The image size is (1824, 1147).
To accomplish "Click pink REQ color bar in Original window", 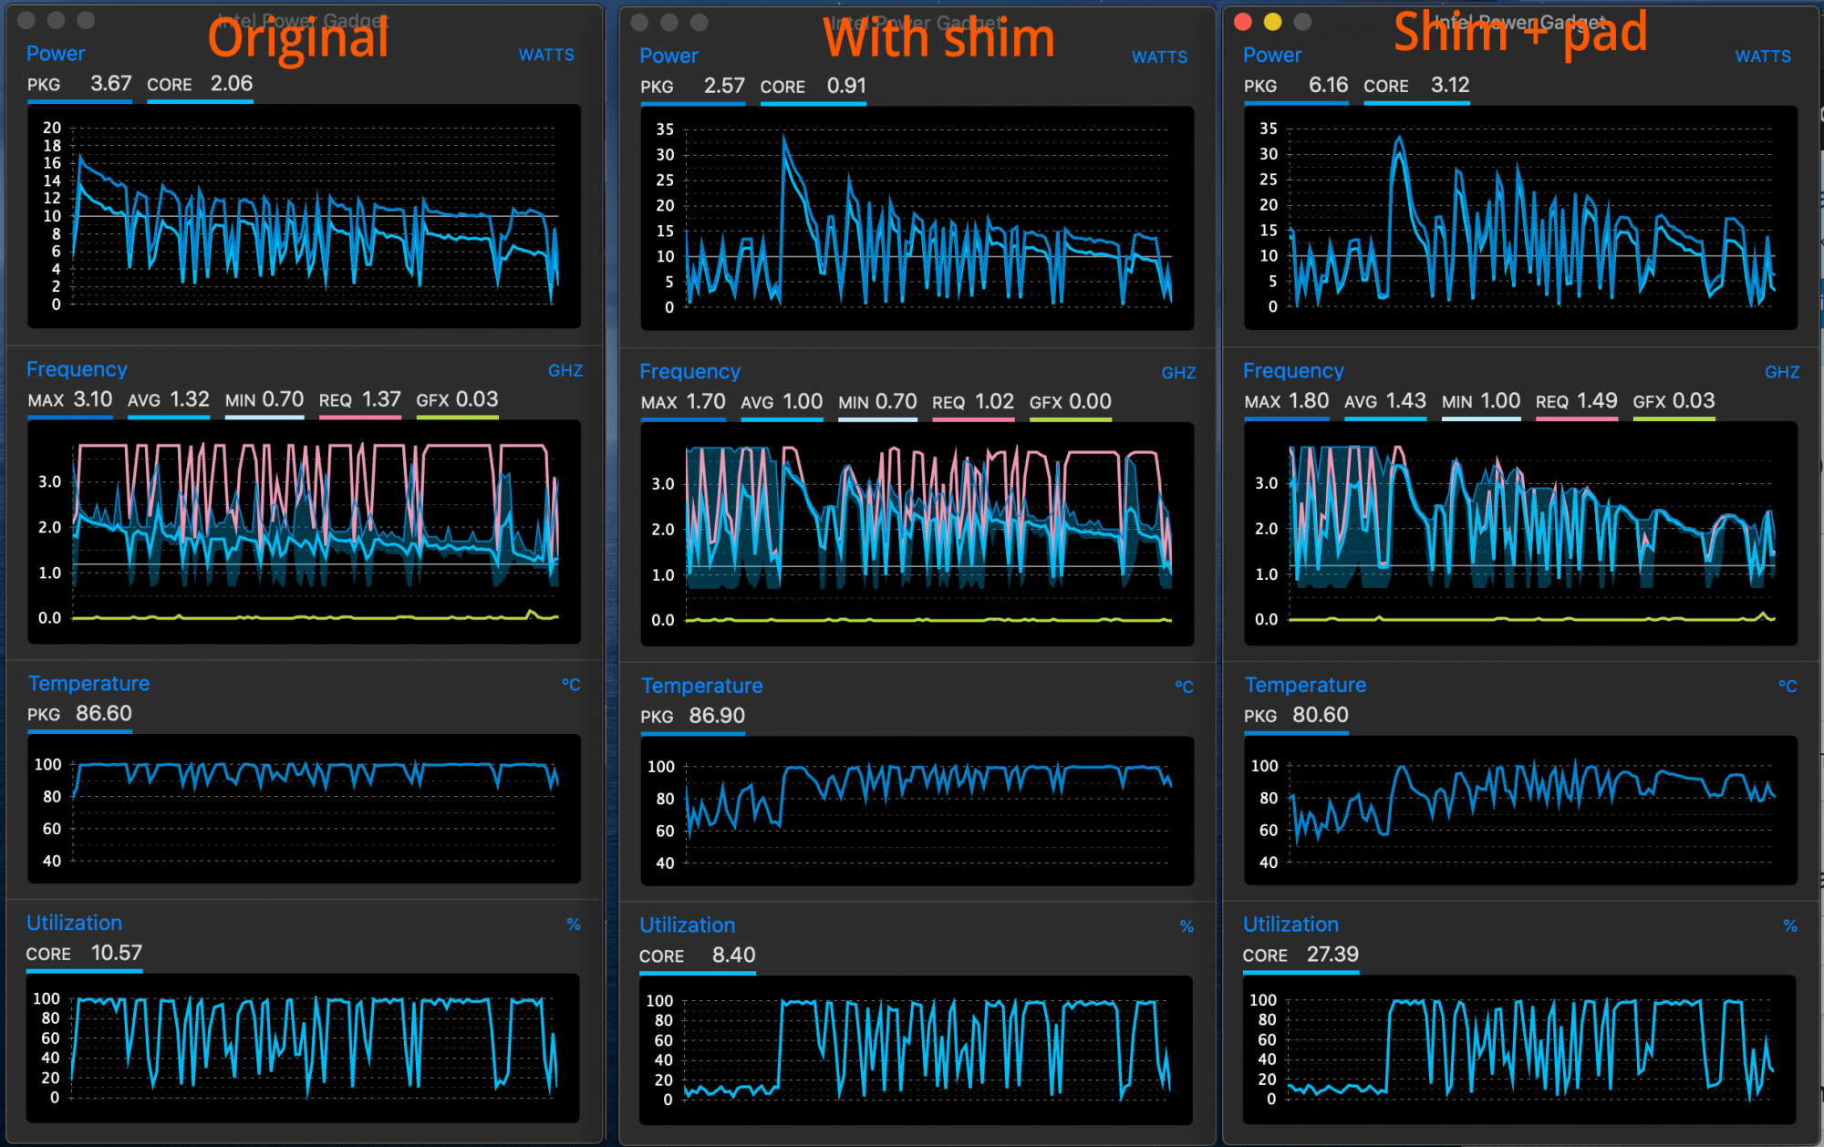I will click(x=359, y=418).
